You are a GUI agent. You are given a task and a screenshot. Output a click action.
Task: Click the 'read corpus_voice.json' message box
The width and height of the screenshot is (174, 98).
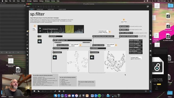click(x=98, y=45)
